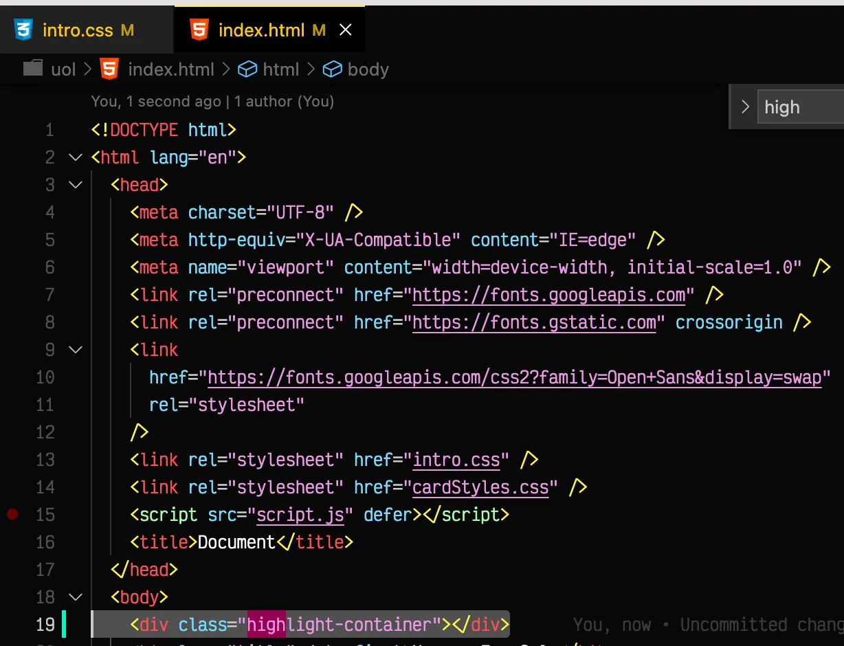Click the html symbol cube icon in breadcrumb

pos(247,69)
